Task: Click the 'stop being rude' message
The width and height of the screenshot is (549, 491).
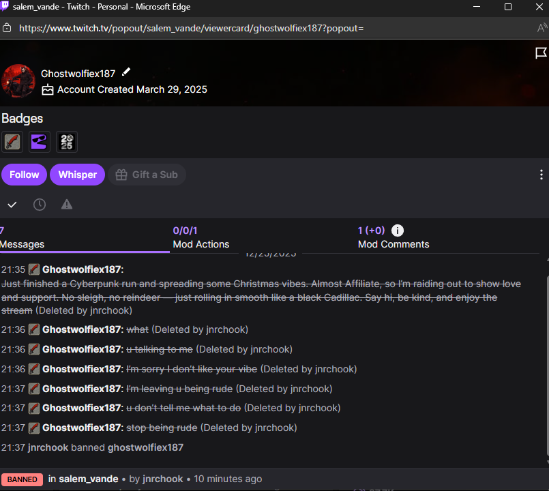Action: click(x=162, y=428)
